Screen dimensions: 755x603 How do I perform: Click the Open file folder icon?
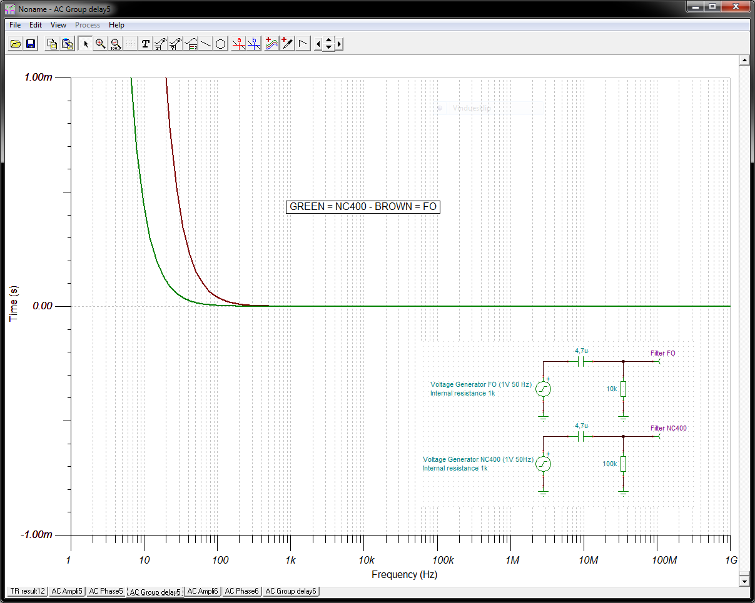click(x=16, y=44)
